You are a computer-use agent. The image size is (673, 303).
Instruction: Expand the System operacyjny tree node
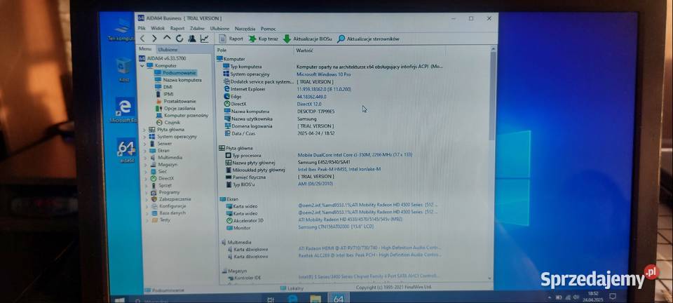[x=145, y=136]
